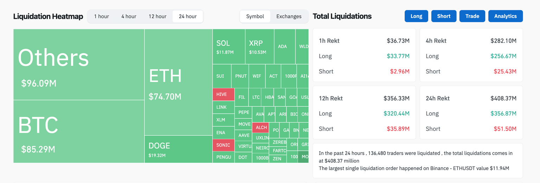The height and width of the screenshot is (183, 540).
Task: Switch heatmap to 4 hour view
Action: [129, 16]
